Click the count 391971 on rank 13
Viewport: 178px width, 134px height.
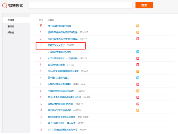pos(81,123)
